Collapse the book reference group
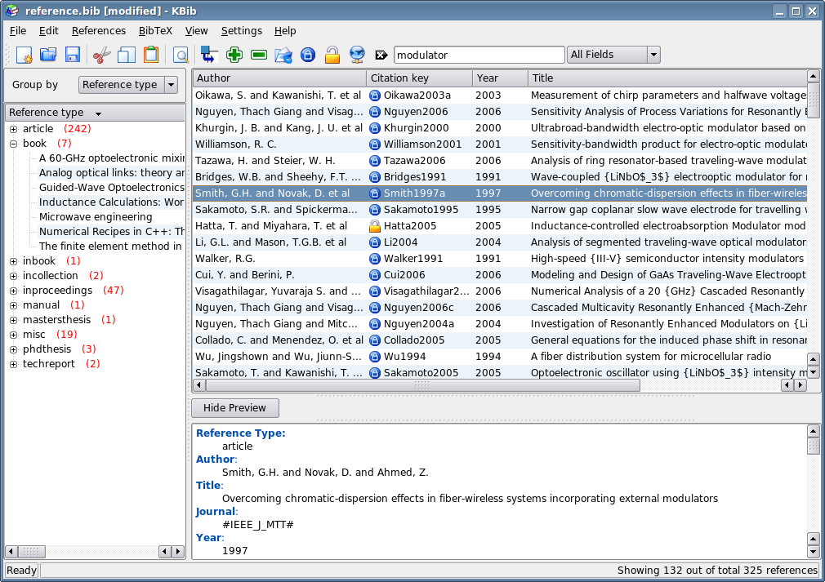 pyautogui.click(x=13, y=143)
